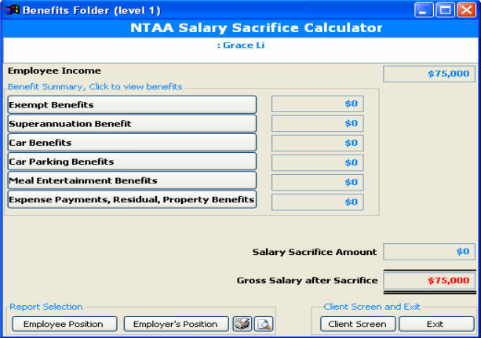Minimize the Benefits Folder window
The image size is (481, 338).
(x=425, y=11)
